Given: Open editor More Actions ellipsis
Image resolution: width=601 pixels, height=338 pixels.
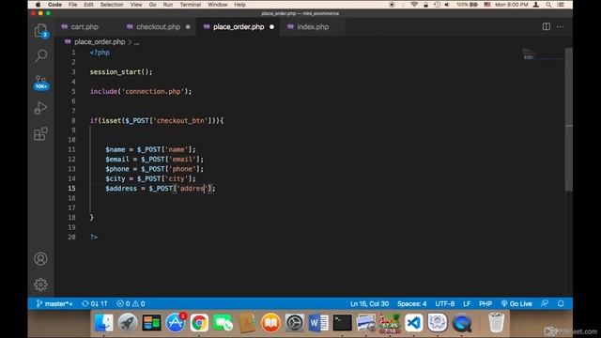Looking at the screenshot, I should coord(560,27).
